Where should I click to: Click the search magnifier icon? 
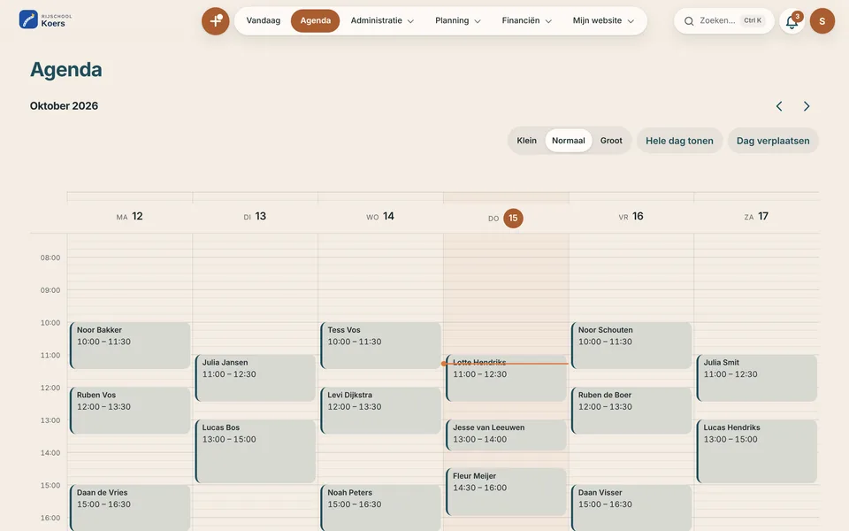pyautogui.click(x=689, y=21)
